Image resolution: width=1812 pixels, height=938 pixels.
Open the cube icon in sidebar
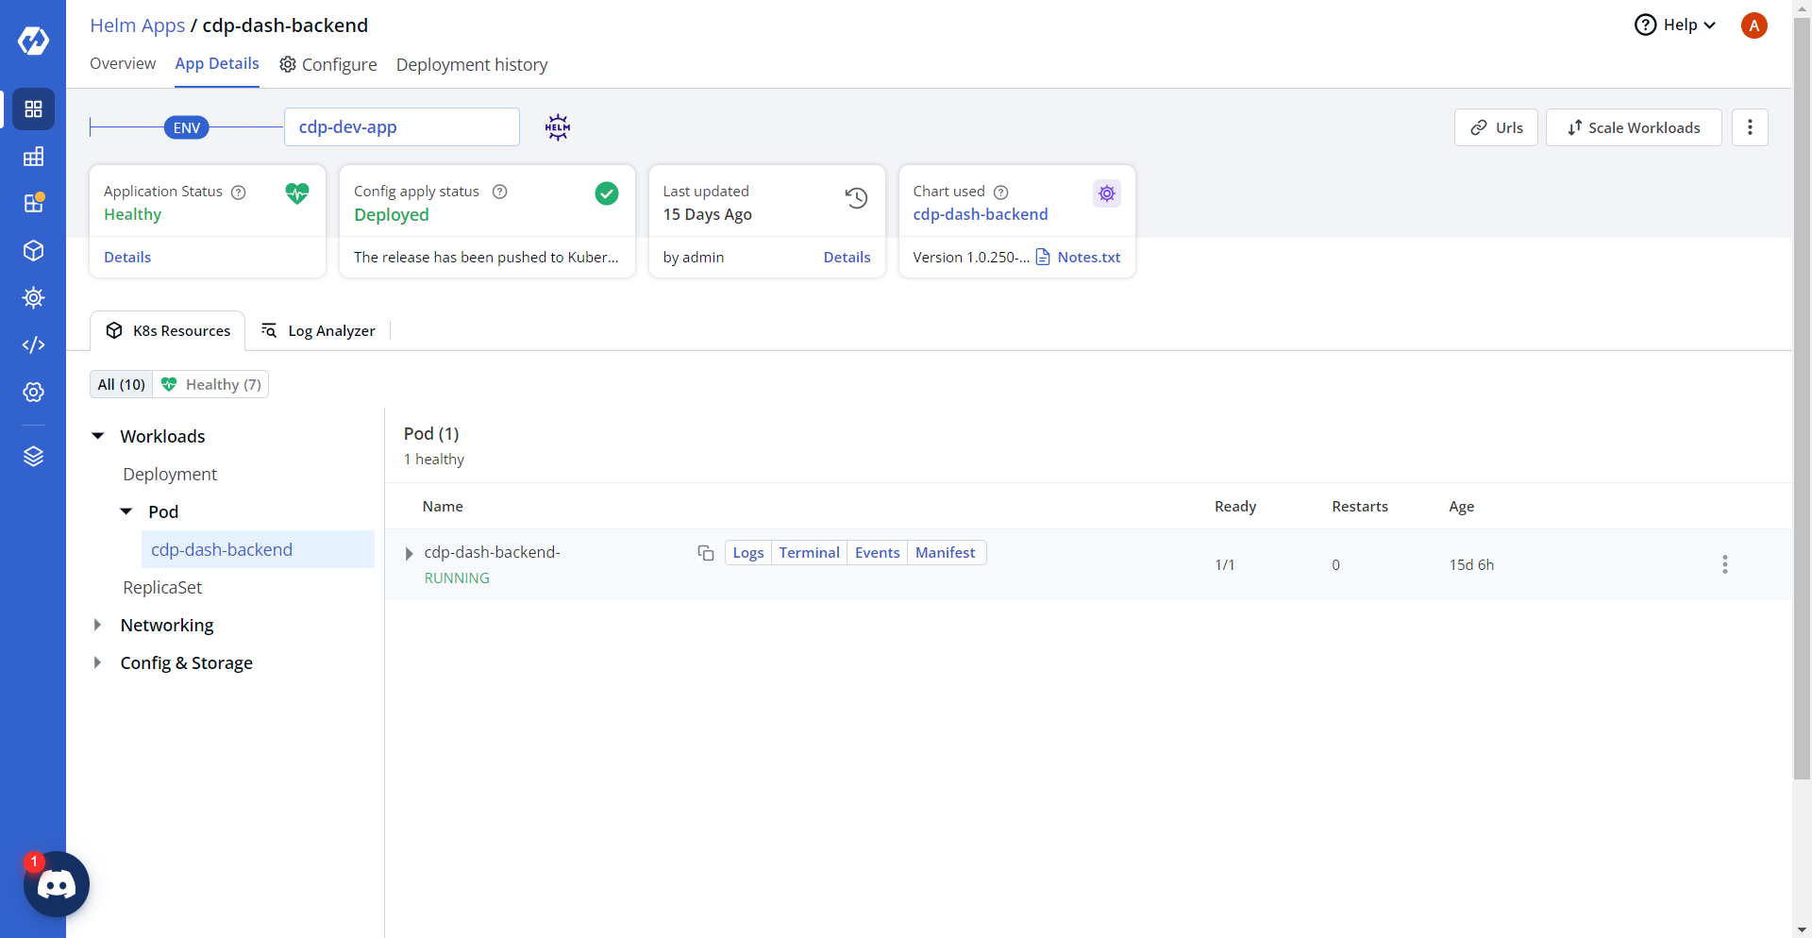(x=33, y=251)
